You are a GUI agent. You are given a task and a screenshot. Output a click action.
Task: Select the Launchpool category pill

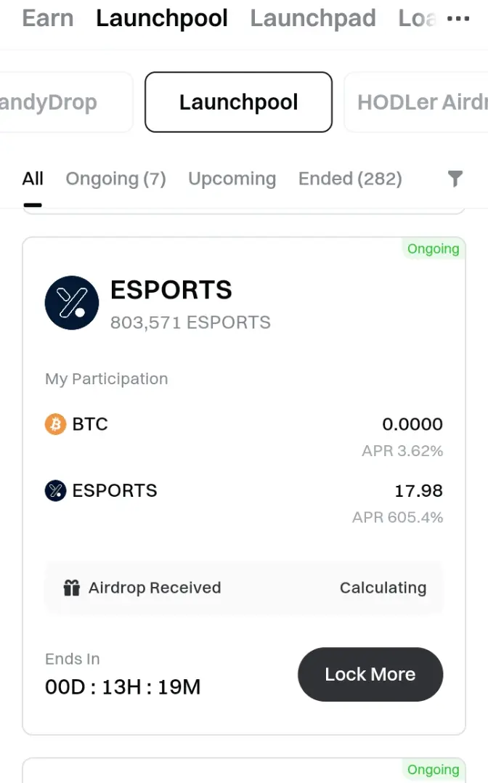point(239,102)
